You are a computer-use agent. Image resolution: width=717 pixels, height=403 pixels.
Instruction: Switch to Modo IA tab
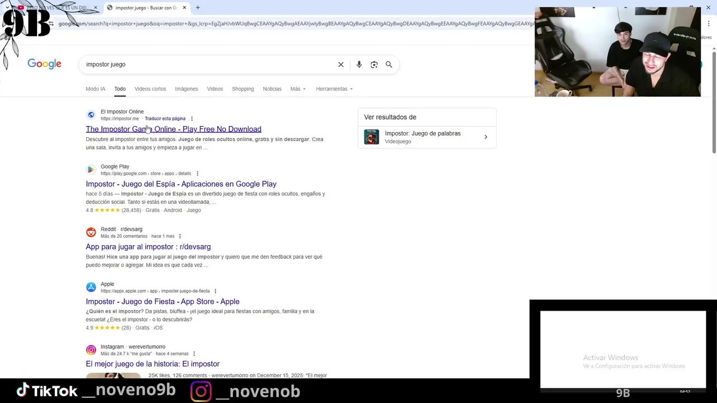95,89
